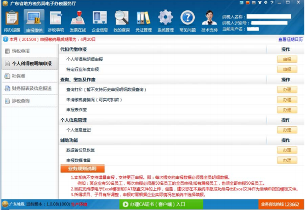
Task: Open the 我的查询 magnifier icon
Action: point(122,21)
